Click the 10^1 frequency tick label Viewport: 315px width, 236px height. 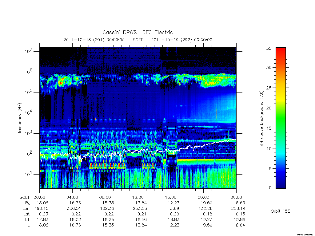point(29,174)
